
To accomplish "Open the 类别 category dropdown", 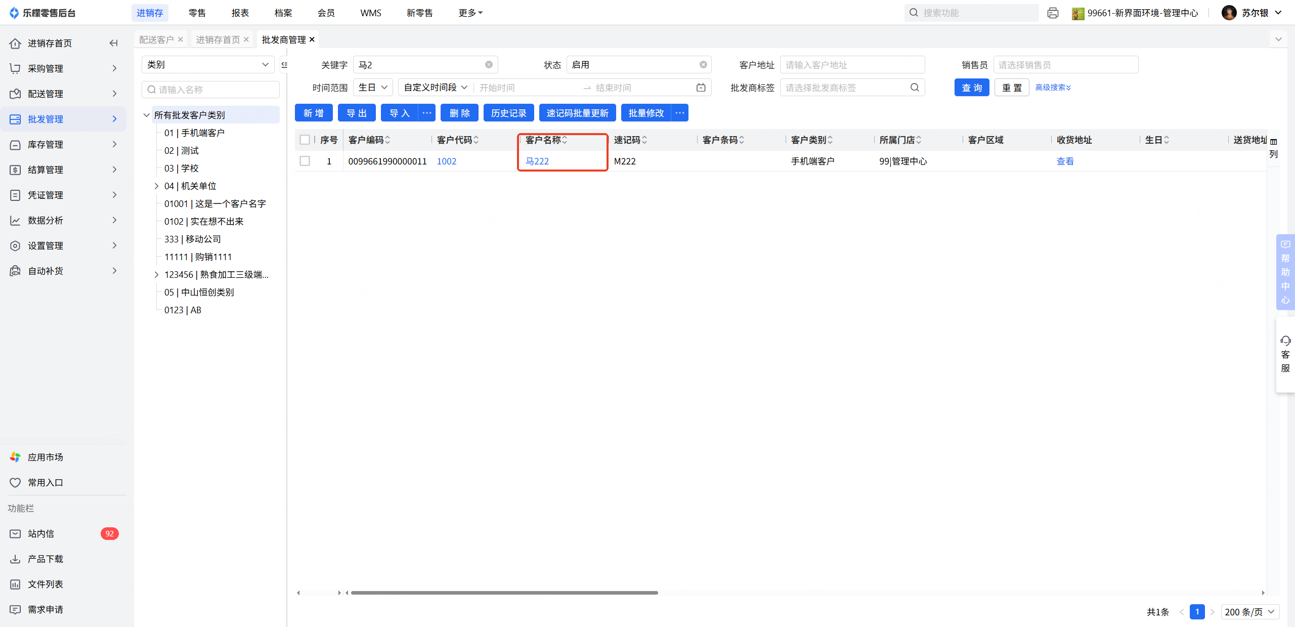I will pos(208,65).
